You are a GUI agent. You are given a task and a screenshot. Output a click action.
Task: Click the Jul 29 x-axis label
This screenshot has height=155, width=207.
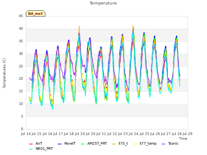pos(188,134)
